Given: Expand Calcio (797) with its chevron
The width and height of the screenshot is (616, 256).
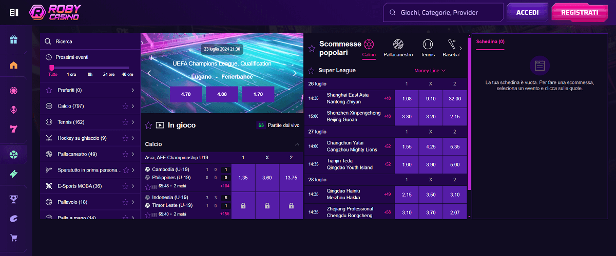Looking at the screenshot, I should pos(133,106).
